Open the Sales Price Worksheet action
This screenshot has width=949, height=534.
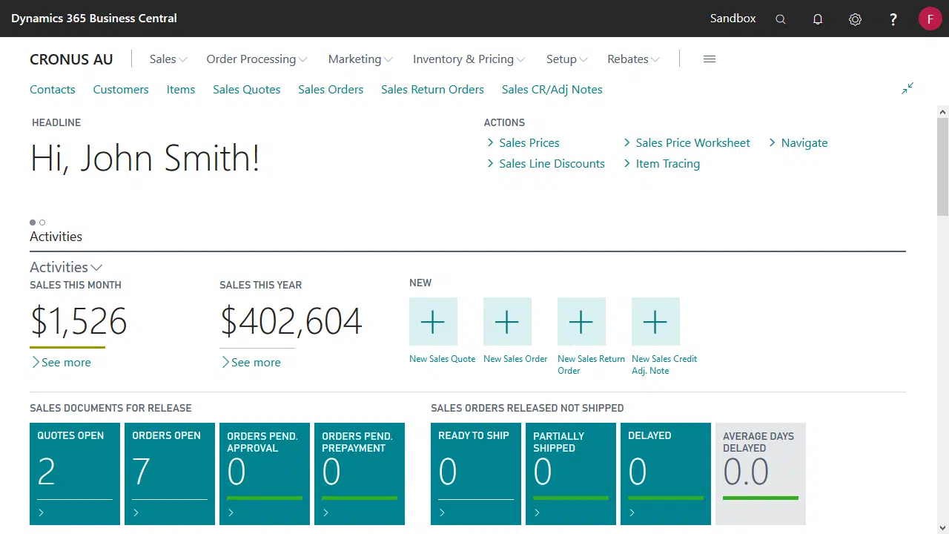click(692, 143)
